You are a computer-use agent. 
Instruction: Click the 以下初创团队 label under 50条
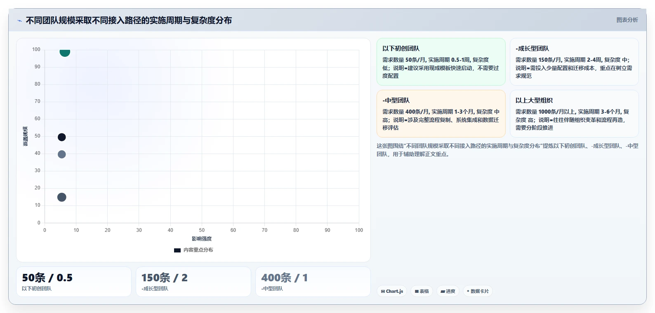37,289
